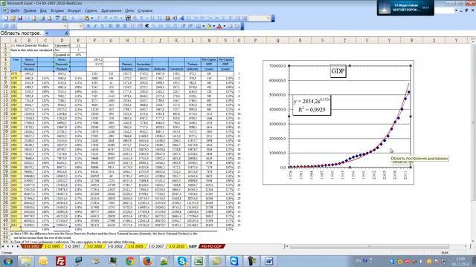Switch to the M0-M2-GDP sheet tab
The image size is (476, 267).
point(212,246)
